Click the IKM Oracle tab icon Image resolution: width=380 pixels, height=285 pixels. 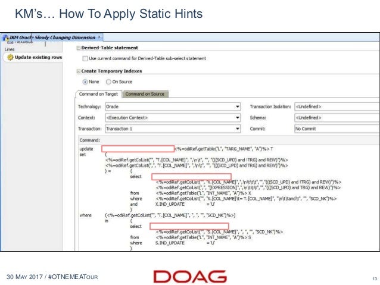coord(5,37)
